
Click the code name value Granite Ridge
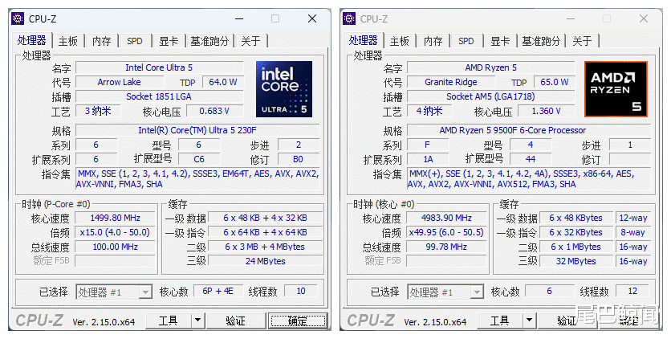coord(451,82)
